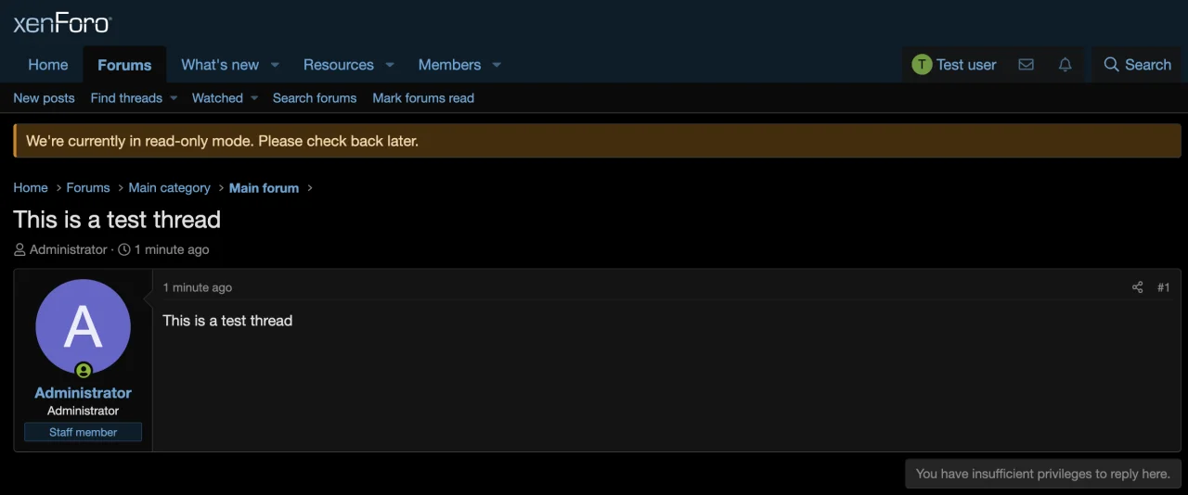Expand the Resources dropdown arrow

coord(390,65)
